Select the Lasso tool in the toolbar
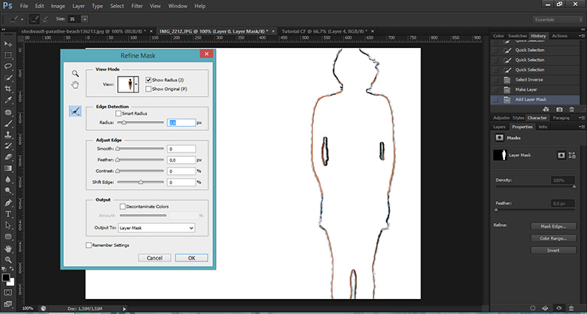The width and height of the screenshot is (587, 314). (x=8, y=66)
